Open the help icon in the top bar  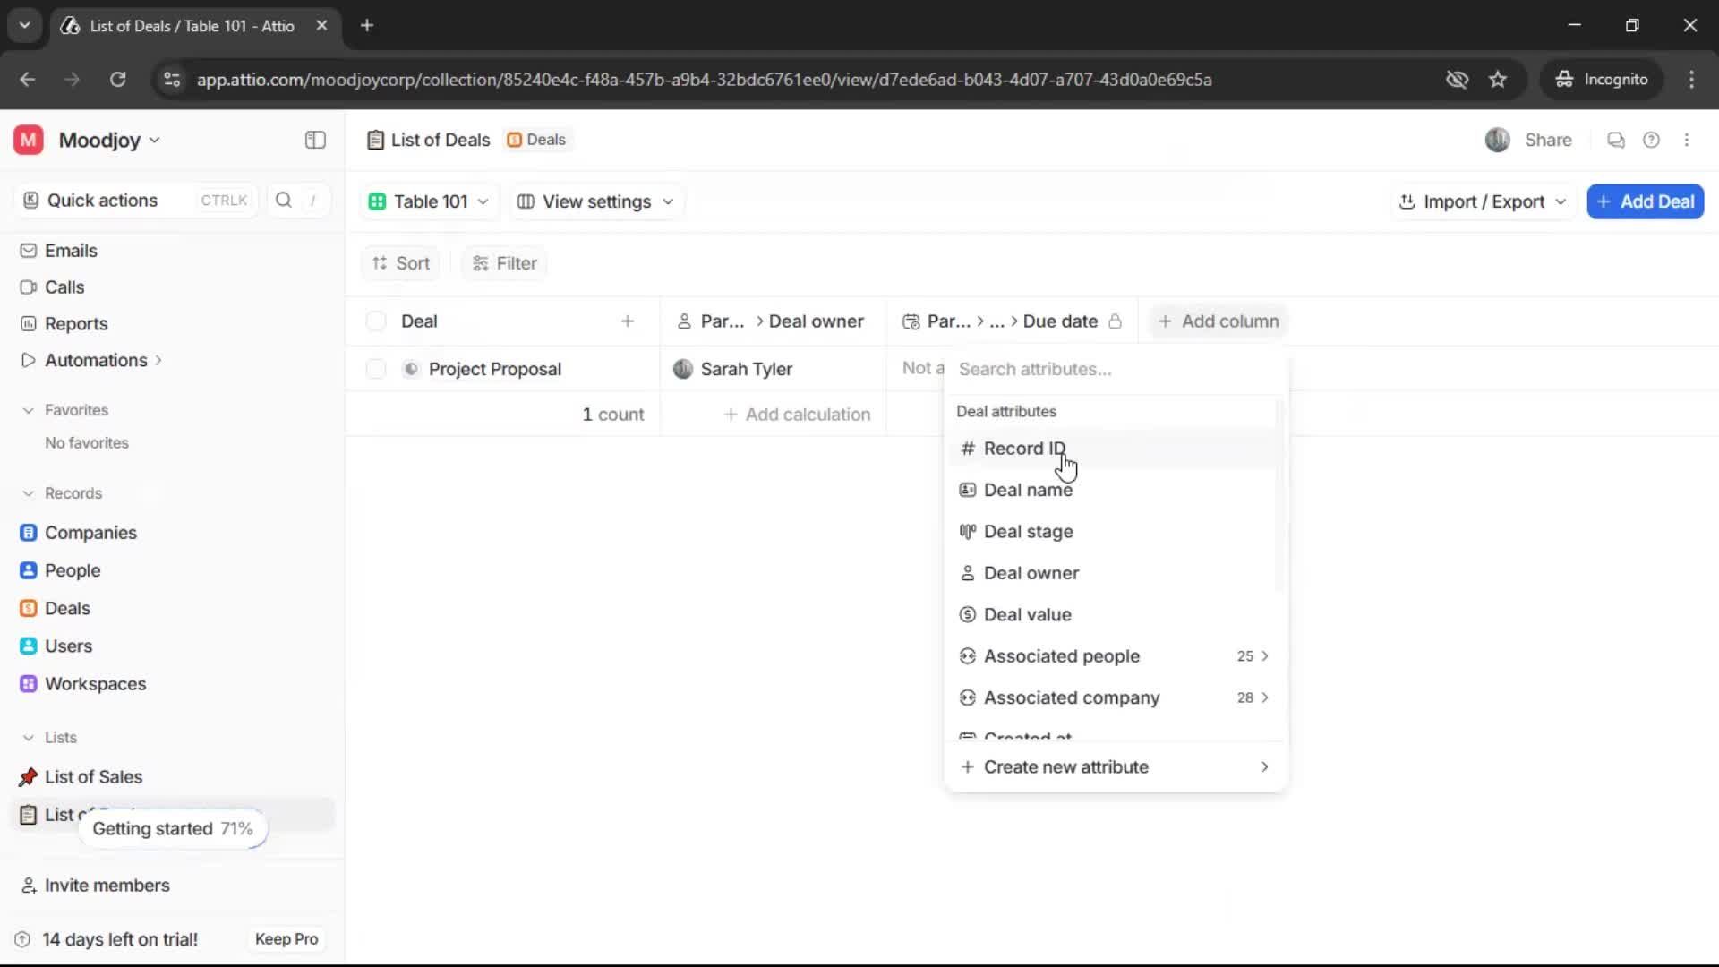click(x=1652, y=140)
